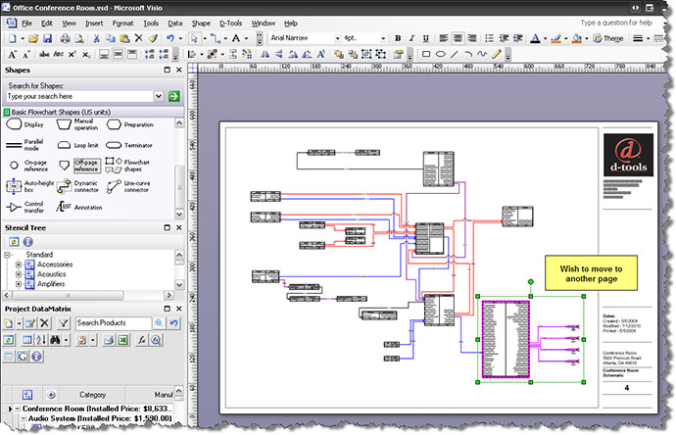Image resolution: width=676 pixels, height=435 pixels.
Task: Click the Category column header
Action: [93, 395]
